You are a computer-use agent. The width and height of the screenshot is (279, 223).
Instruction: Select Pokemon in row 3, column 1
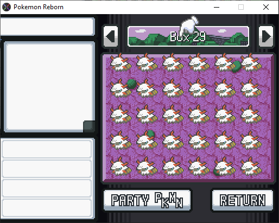click(x=121, y=114)
